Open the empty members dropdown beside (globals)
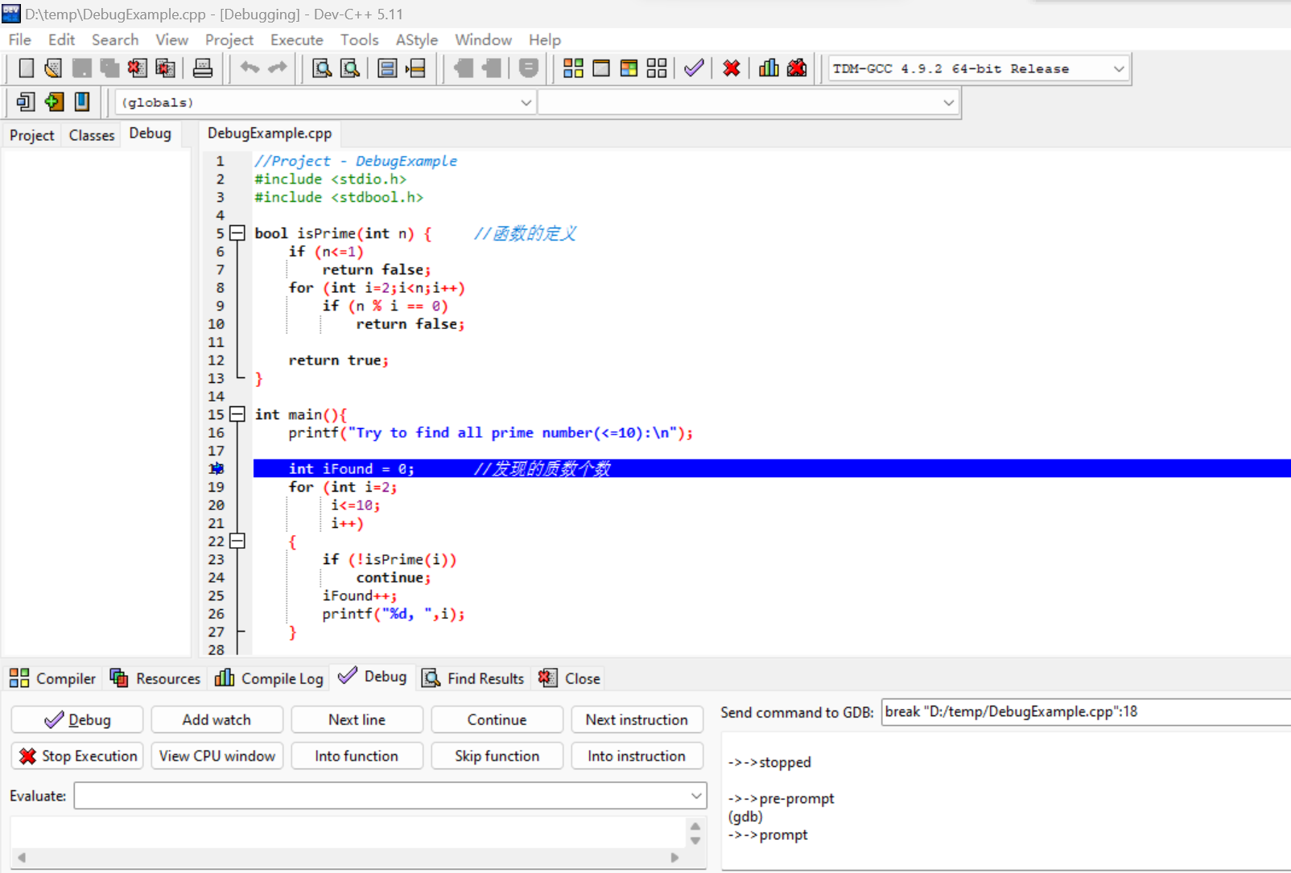Image resolution: width=1291 pixels, height=873 pixels. (948, 102)
